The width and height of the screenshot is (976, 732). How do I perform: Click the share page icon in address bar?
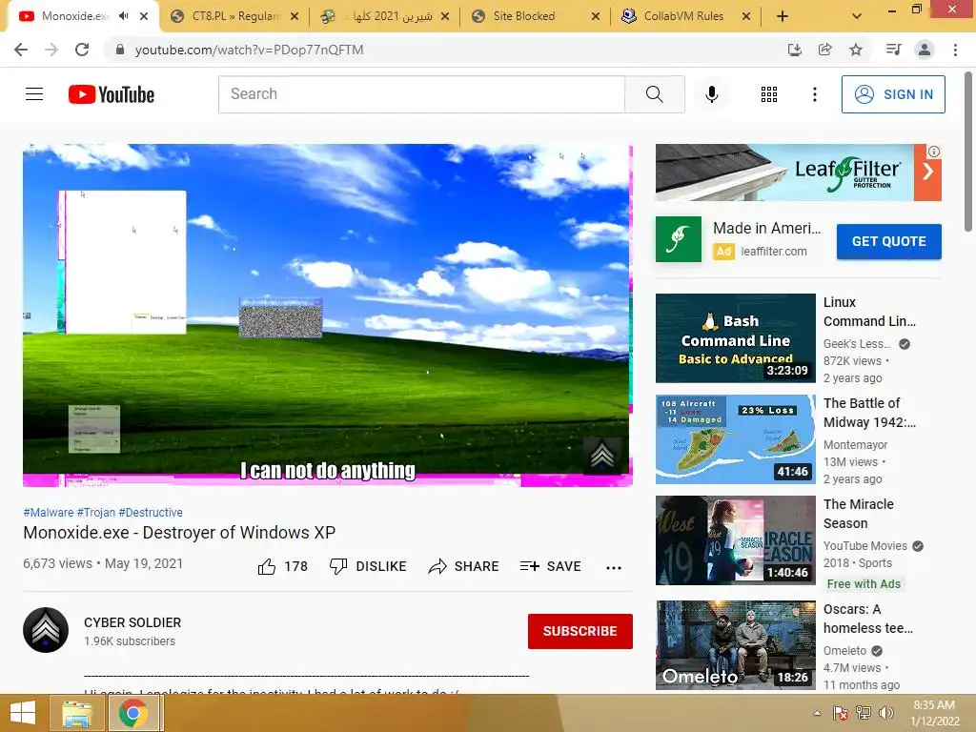point(825,50)
